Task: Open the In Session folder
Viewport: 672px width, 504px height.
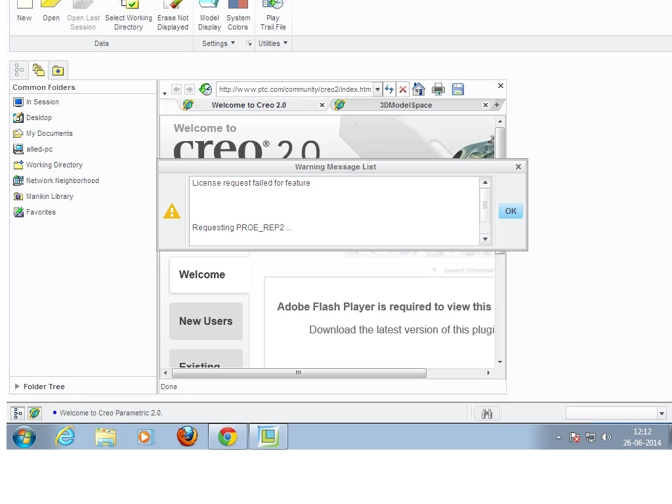Action: tap(36, 102)
